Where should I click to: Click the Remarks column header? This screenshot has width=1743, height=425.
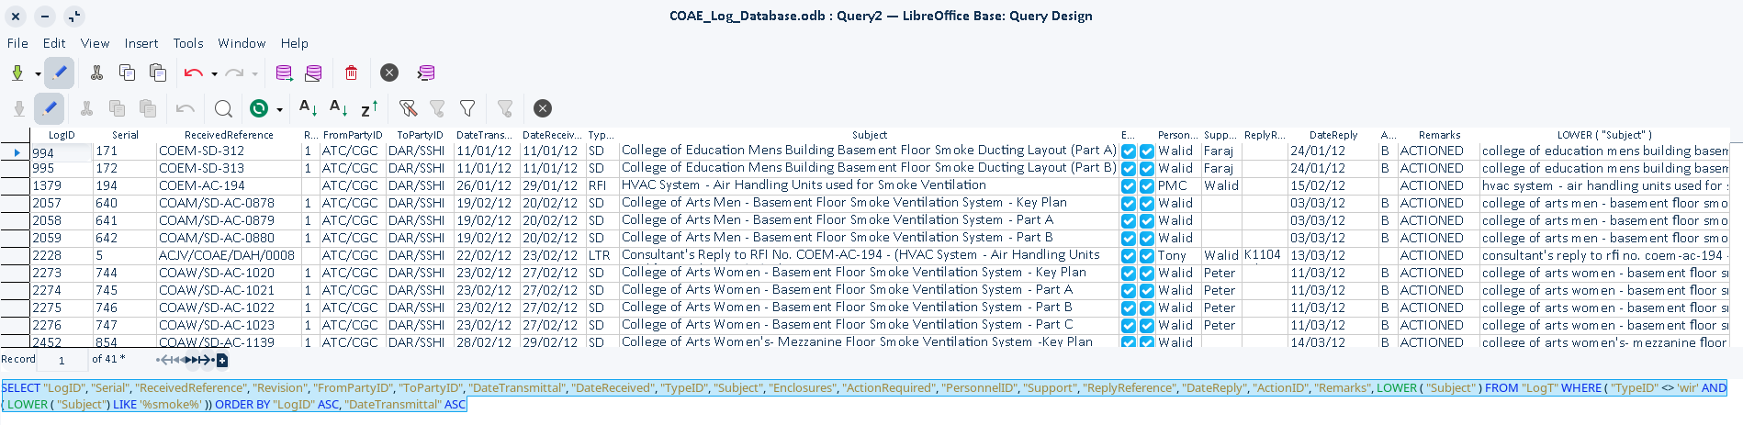(x=1439, y=135)
